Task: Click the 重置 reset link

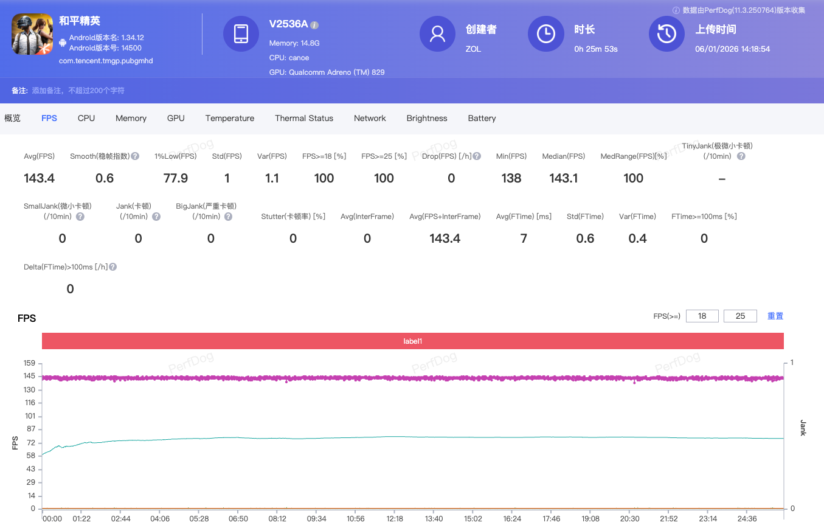Action: (775, 316)
